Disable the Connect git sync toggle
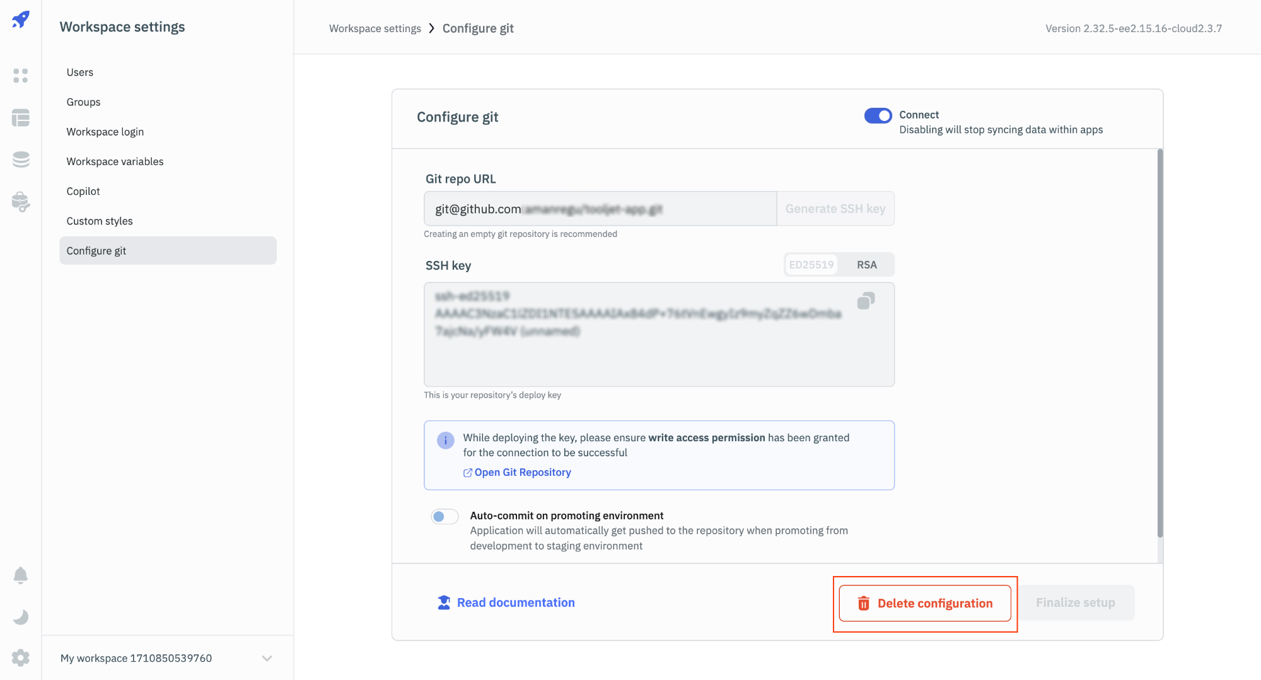The width and height of the screenshot is (1261, 680). click(x=878, y=116)
